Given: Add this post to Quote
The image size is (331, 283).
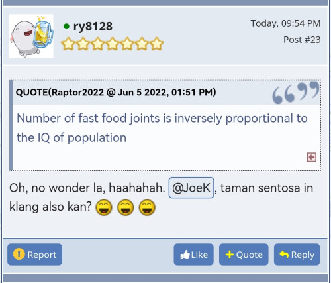Looking at the screenshot, I should coord(244,255).
